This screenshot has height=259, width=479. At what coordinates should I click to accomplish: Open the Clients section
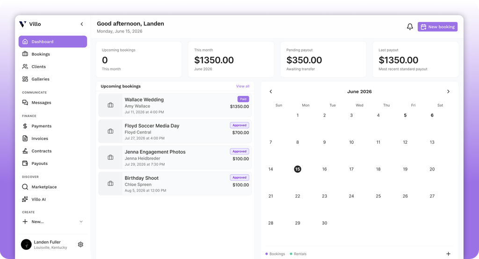53,67
